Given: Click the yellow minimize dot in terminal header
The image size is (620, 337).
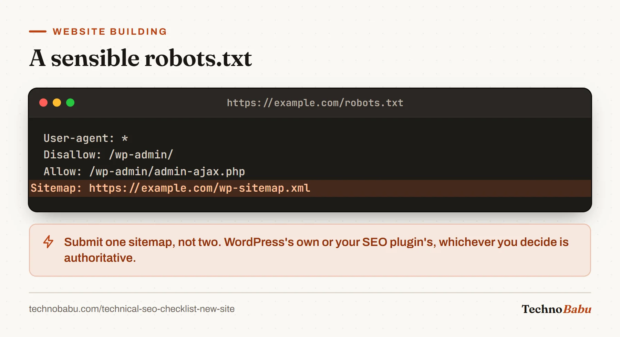Looking at the screenshot, I should pyautogui.click(x=57, y=103).
